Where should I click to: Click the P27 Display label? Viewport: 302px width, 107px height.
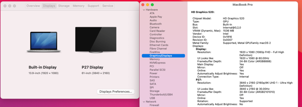tap(92, 67)
